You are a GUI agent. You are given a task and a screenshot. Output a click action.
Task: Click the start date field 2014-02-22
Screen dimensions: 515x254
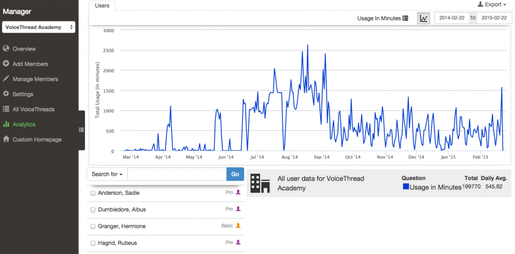tap(452, 18)
